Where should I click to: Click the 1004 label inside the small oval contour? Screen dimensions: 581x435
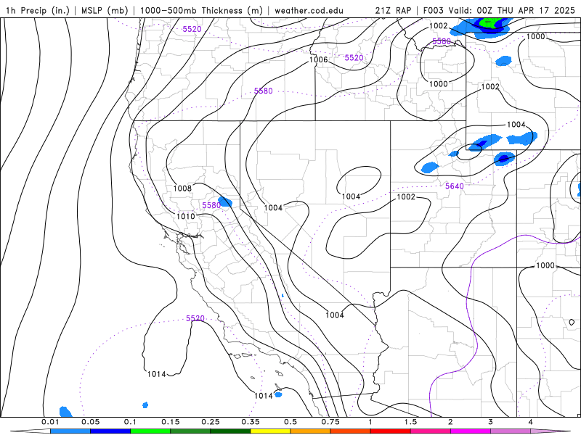(x=351, y=196)
